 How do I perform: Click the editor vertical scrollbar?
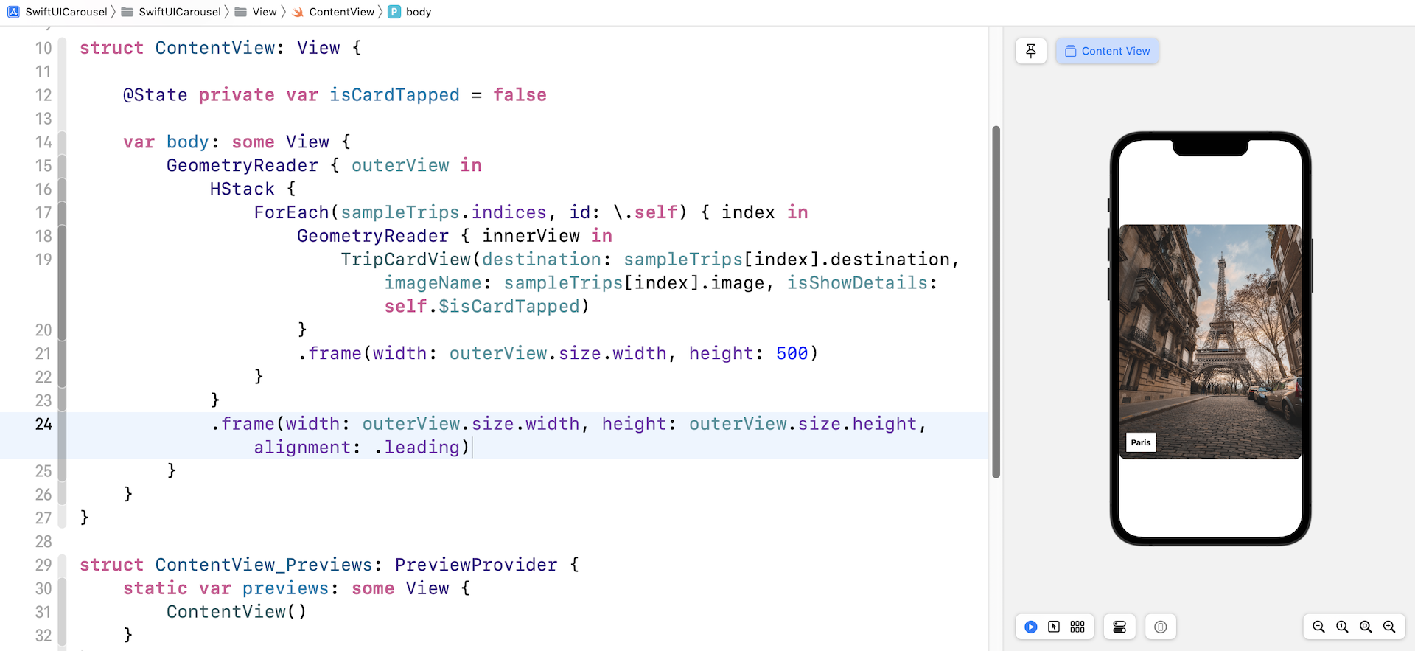996,302
